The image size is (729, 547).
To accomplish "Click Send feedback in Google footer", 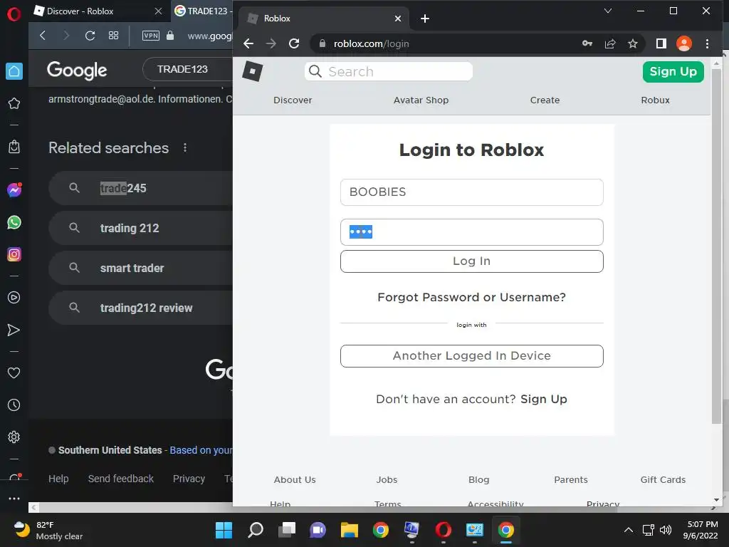I will [121, 479].
